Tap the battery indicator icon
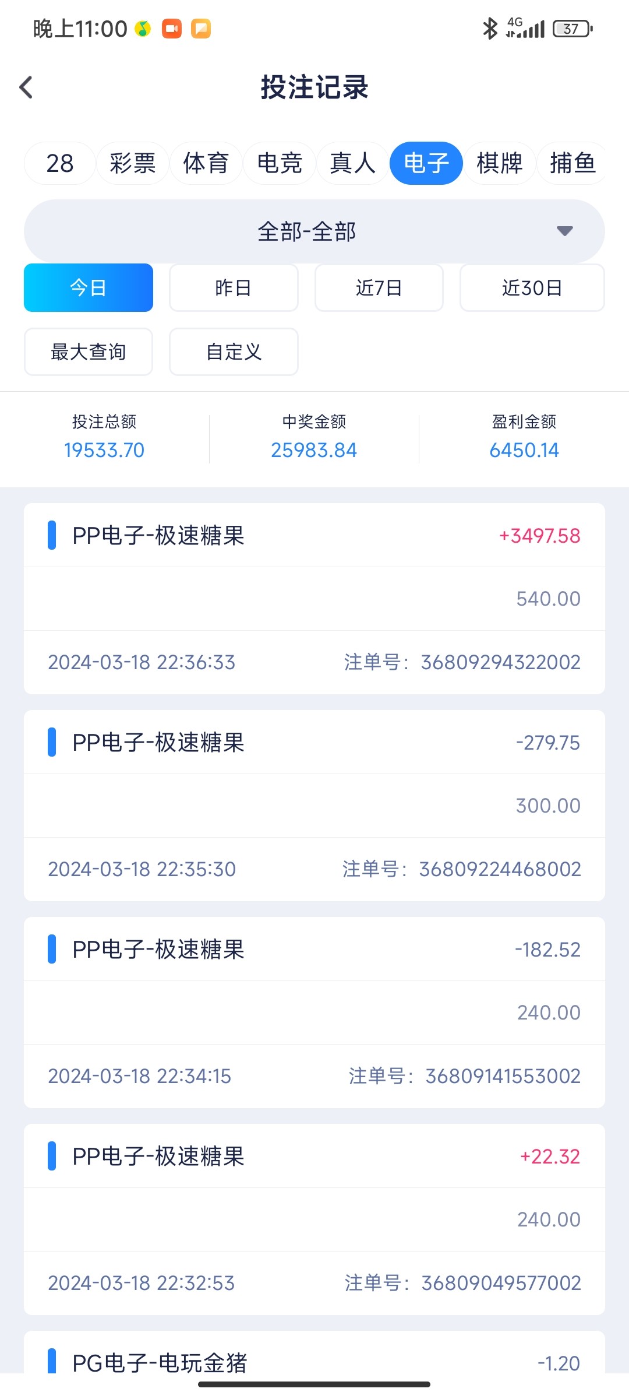The height and width of the screenshot is (1399, 629). [573, 28]
